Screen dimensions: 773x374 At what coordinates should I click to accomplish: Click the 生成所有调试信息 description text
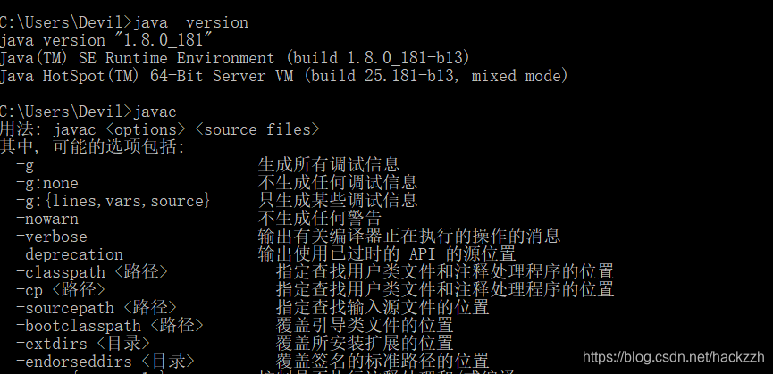(329, 165)
